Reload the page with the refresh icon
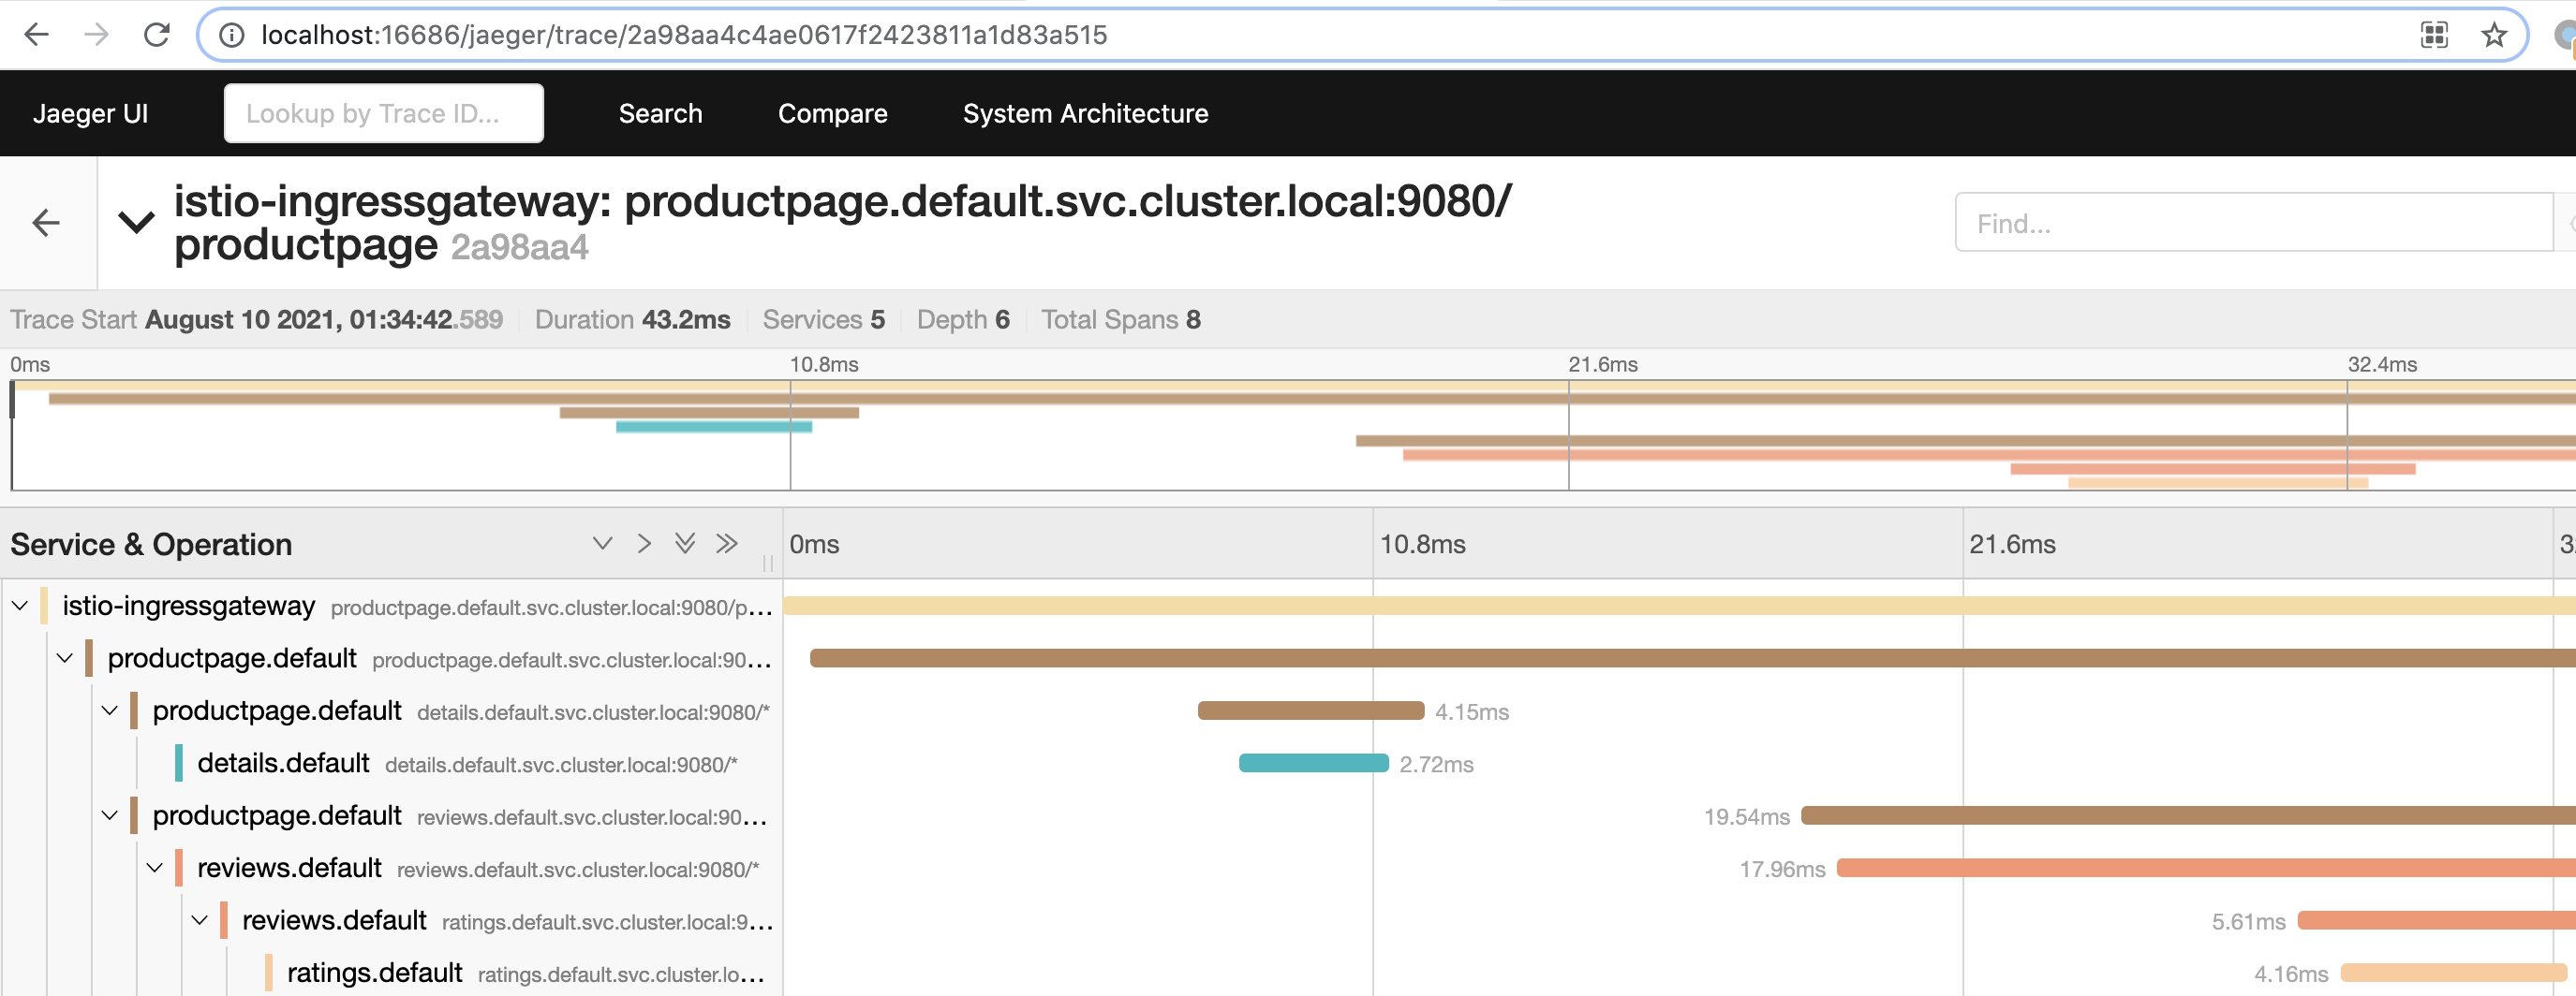Viewport: 2576px width, 996px height. [x=157, y=35]
